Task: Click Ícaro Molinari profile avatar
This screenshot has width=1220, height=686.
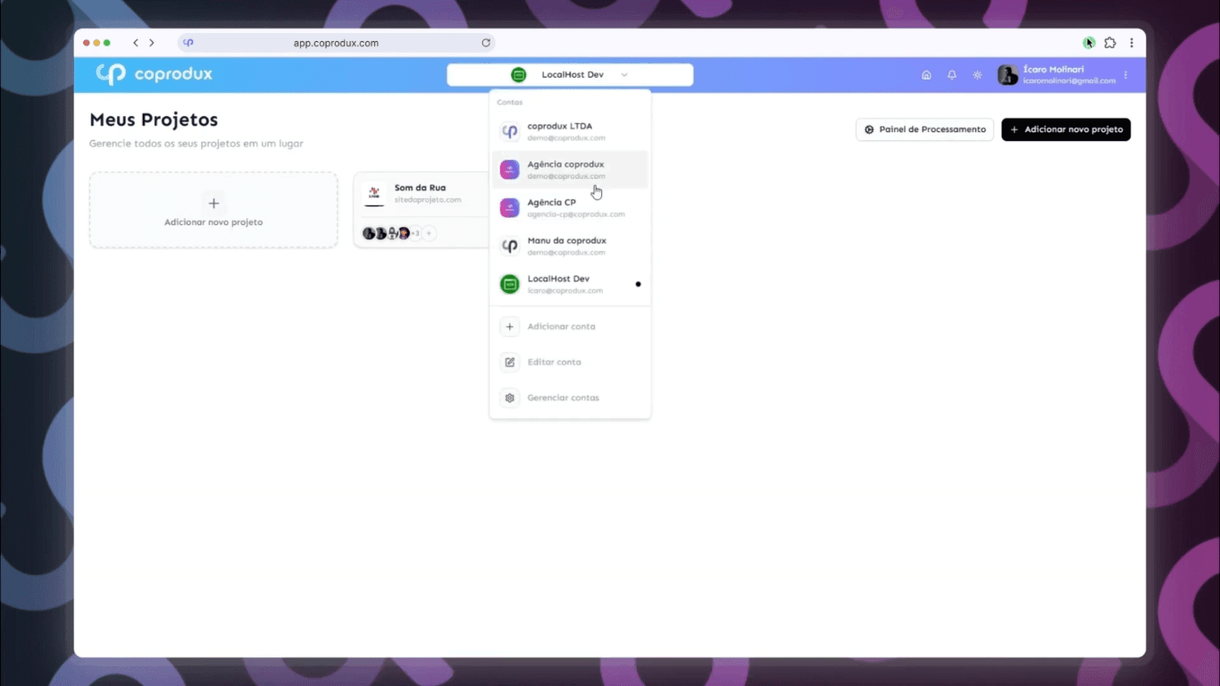Action: (1007, 75)
